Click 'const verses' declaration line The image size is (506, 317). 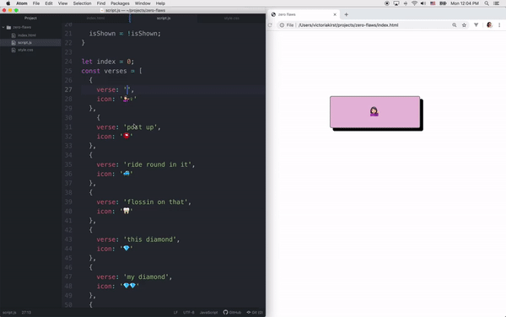pyautogui.click(x=111, y=71)
